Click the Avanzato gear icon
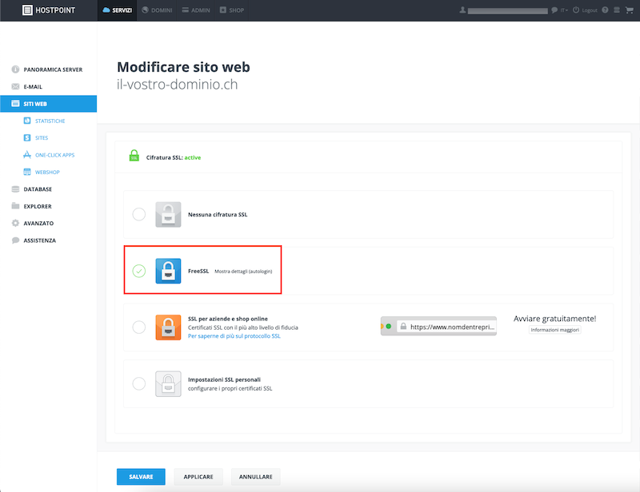640x492 pixels. pyautogui.click(x=15, y=223)
